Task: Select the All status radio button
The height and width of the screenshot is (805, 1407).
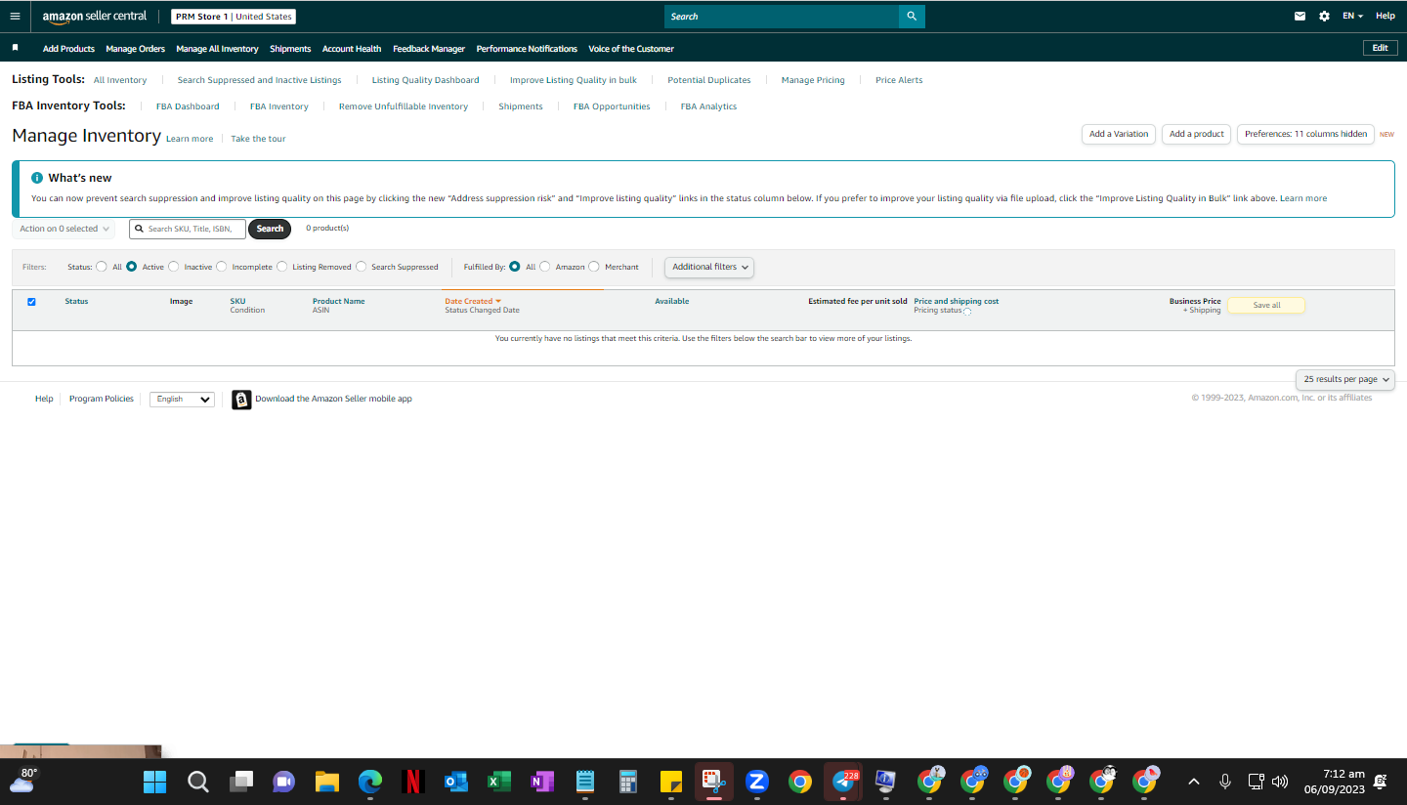Action: coord(102,267)
